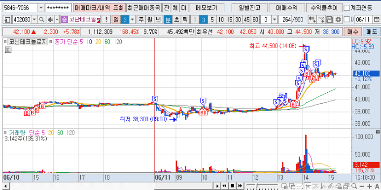The height and width of the screenshot is (190, 381).
Task: Select the 초 second period toggle
Action: 176,20
